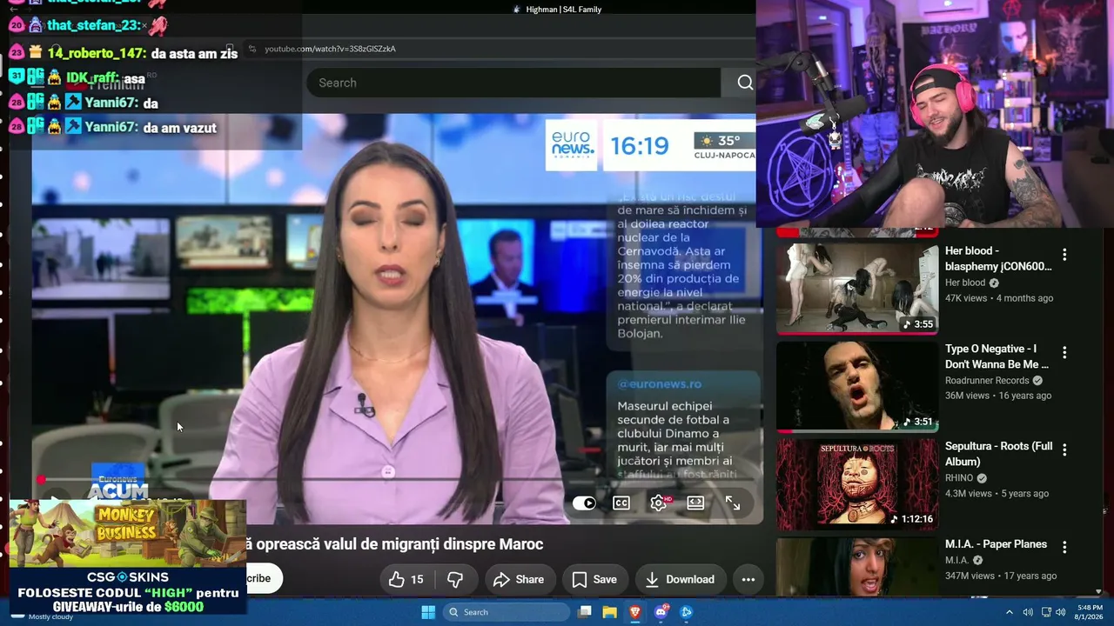The image size is (1114, 626).
Task: Share the Euronews video
Action: (x=520, y=579)
